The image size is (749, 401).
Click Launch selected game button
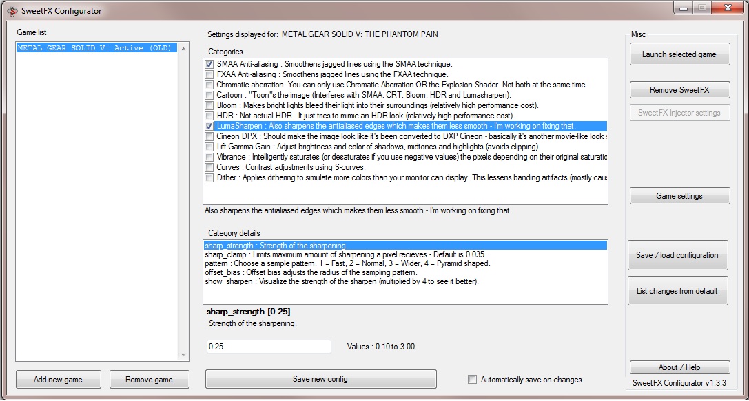[x=679, y=54]
